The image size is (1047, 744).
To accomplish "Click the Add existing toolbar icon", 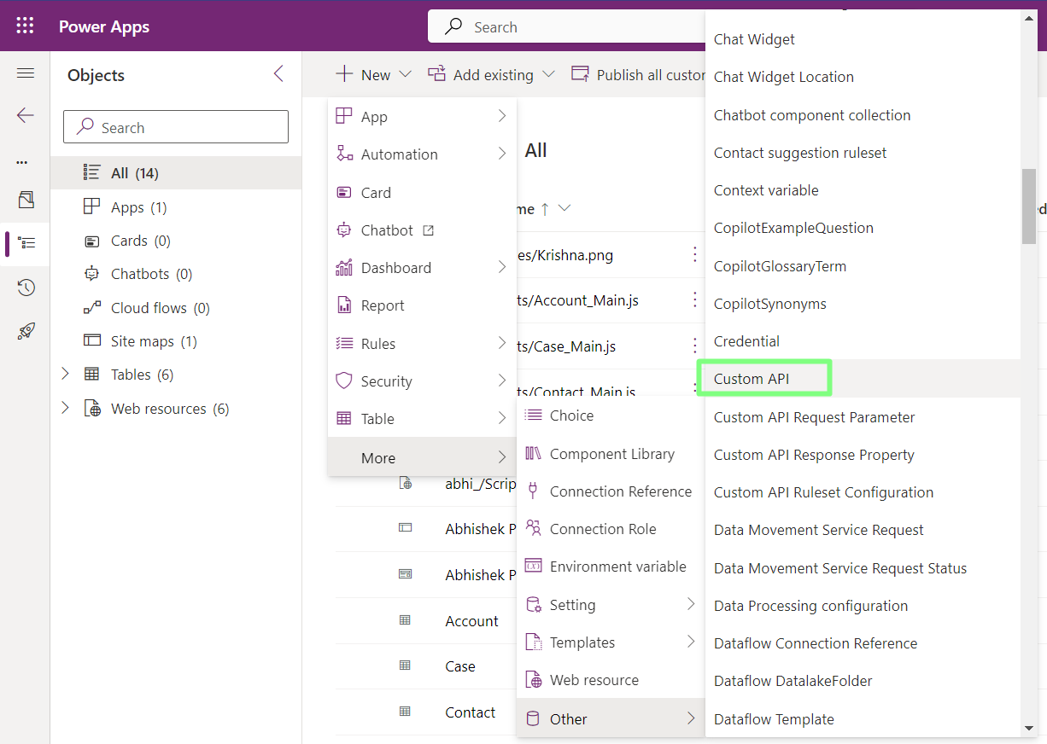I will pos(436,74).
